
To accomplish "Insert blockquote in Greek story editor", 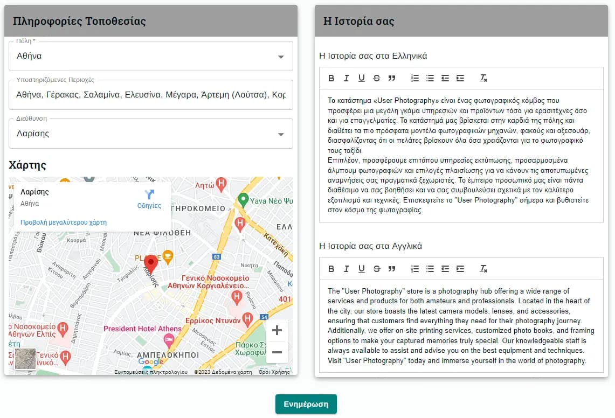I will 391,78.
